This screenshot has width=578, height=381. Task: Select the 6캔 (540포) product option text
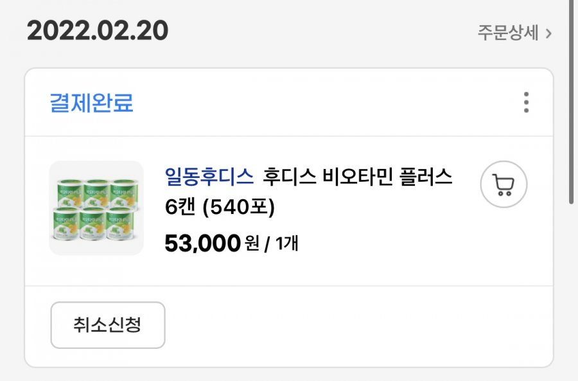pos(220,207)
